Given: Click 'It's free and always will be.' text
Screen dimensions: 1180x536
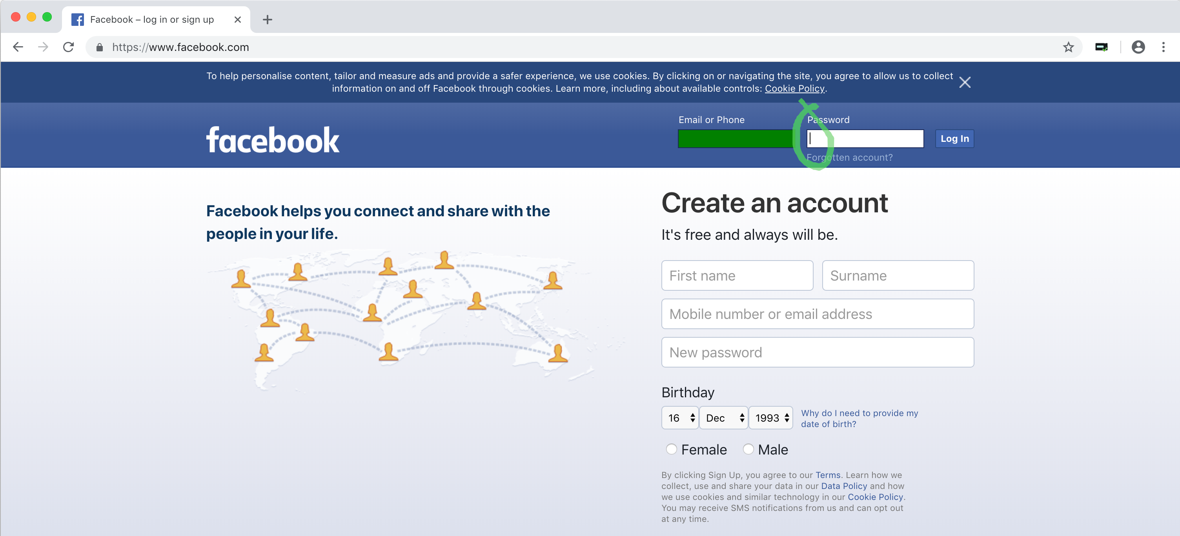Looking at the screenshot, I should click(749, 235).
